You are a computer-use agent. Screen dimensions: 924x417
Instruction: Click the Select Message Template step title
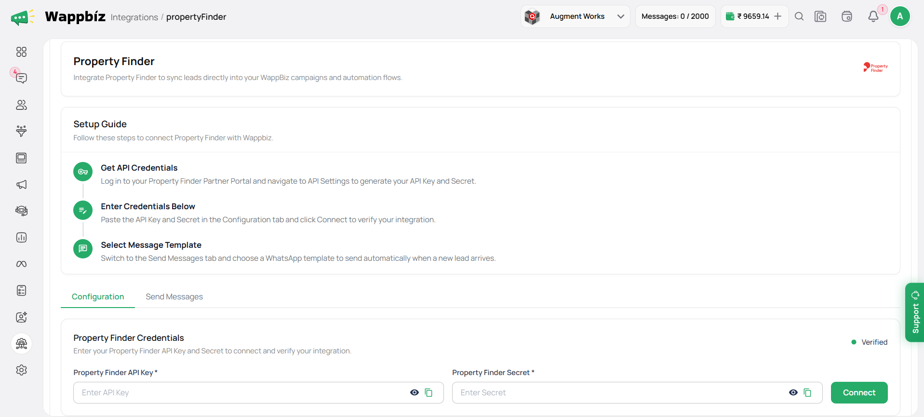pos(151,245)
